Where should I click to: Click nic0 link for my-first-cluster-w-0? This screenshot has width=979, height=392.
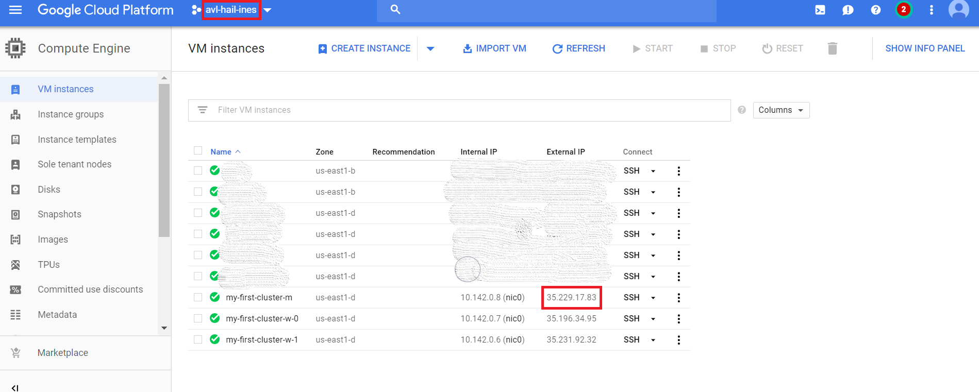513,319
